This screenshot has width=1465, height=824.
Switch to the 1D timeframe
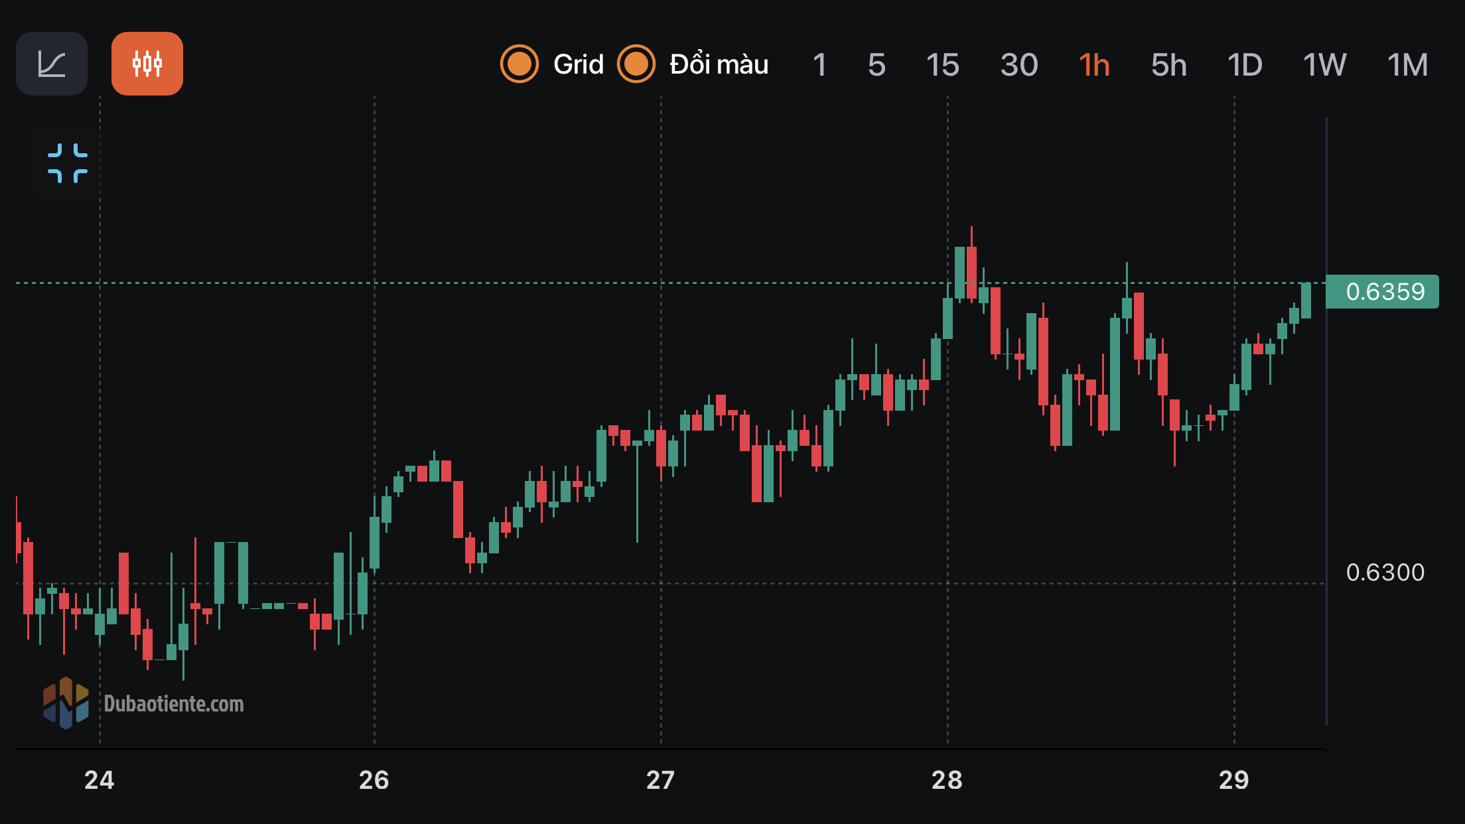1245,65
